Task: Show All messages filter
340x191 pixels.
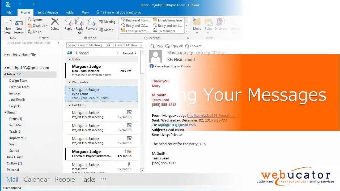Action: tap(70, 53)
